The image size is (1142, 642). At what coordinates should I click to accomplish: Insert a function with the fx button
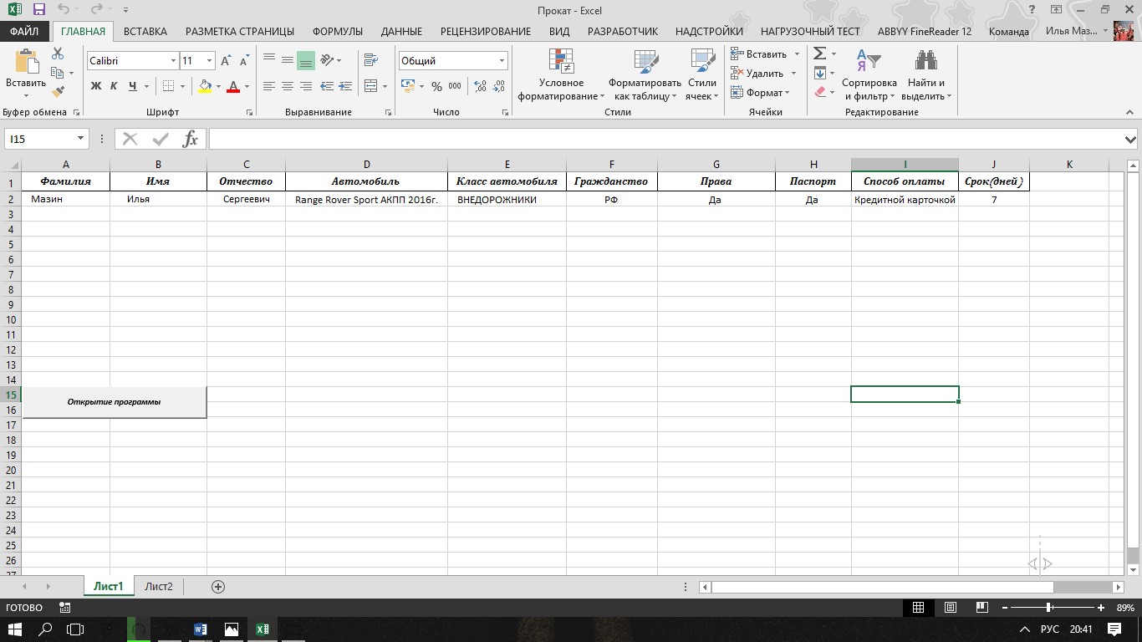(x=191, y=140)
